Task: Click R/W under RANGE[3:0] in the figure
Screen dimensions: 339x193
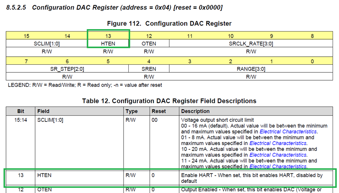Action: tap(251, 77)
